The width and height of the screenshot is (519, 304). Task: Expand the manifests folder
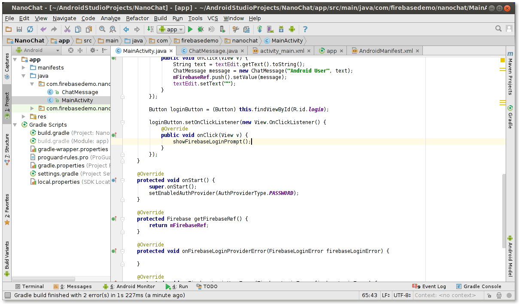point(24,67)
